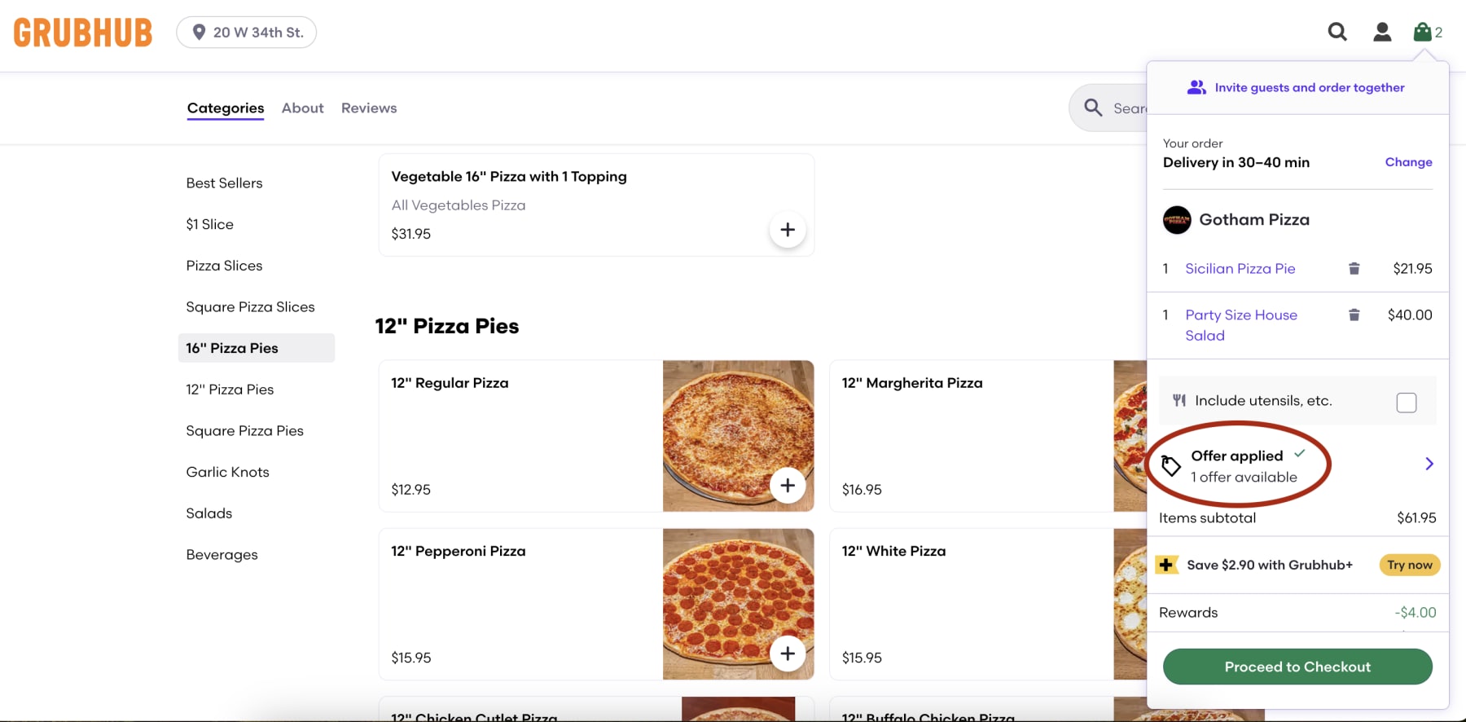Remove Party Size House Salad via trash icon
This screenshot has width=1466, height=722.
(x=1354, y=315)
